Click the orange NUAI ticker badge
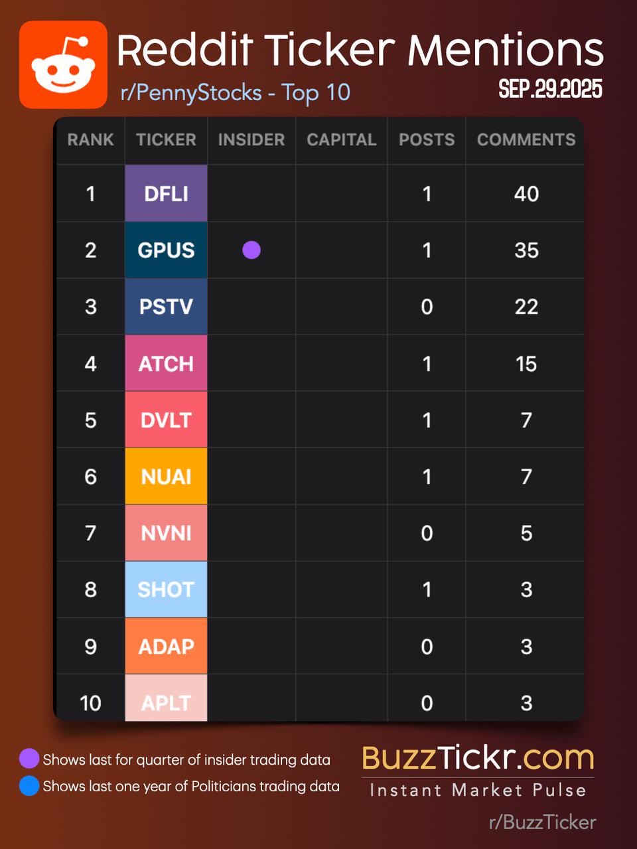This screenshot has width=637, height=849. point(166,477)
